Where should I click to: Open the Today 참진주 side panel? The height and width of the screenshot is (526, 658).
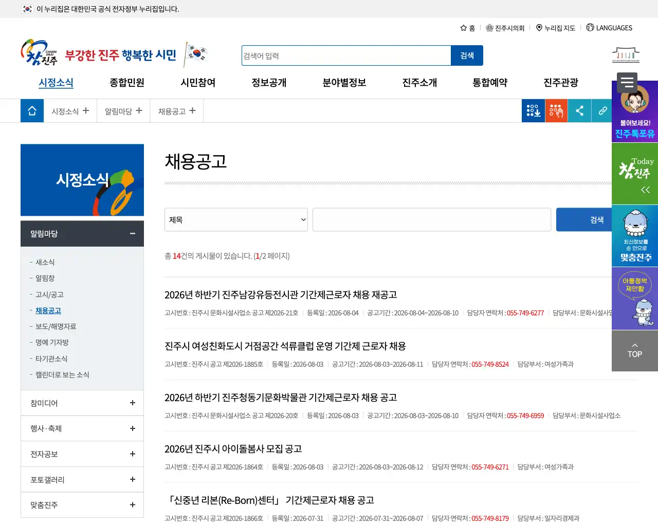click(x=635, y=174)
